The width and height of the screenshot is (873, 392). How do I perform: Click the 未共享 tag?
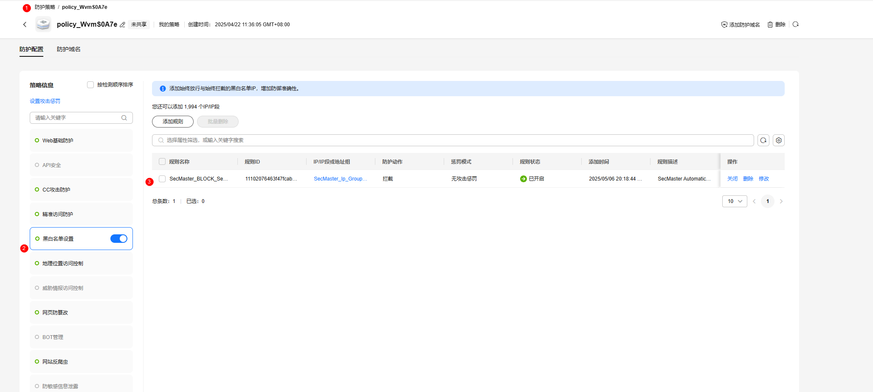[139, 25]
